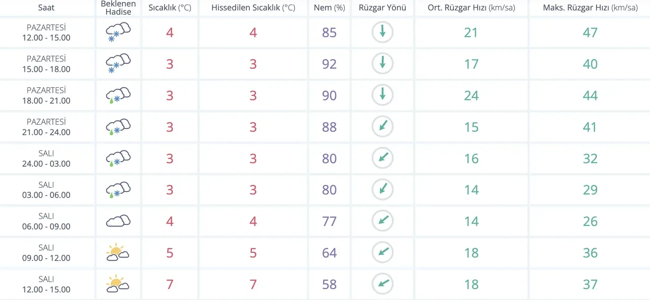Click the Ort. Rüzgar Hızı column header

pos(471,8)
